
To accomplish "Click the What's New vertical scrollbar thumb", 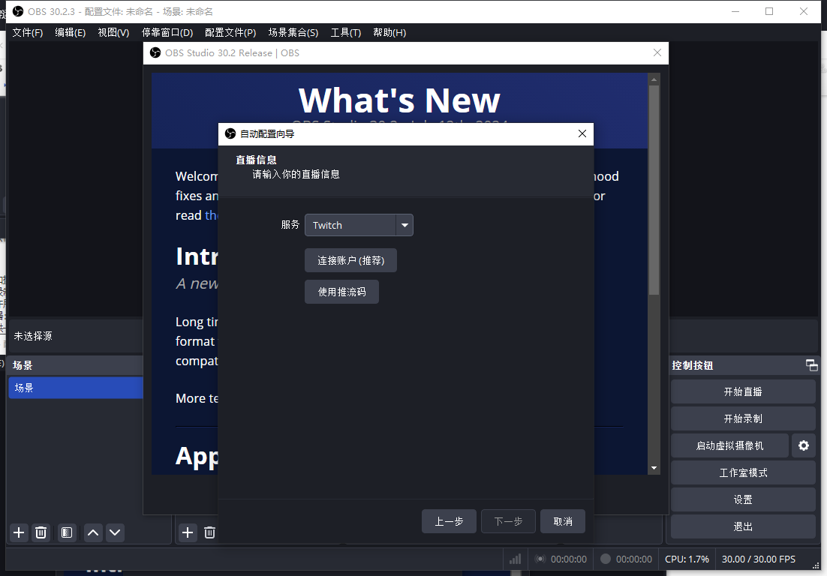I will tap(654, 190).
